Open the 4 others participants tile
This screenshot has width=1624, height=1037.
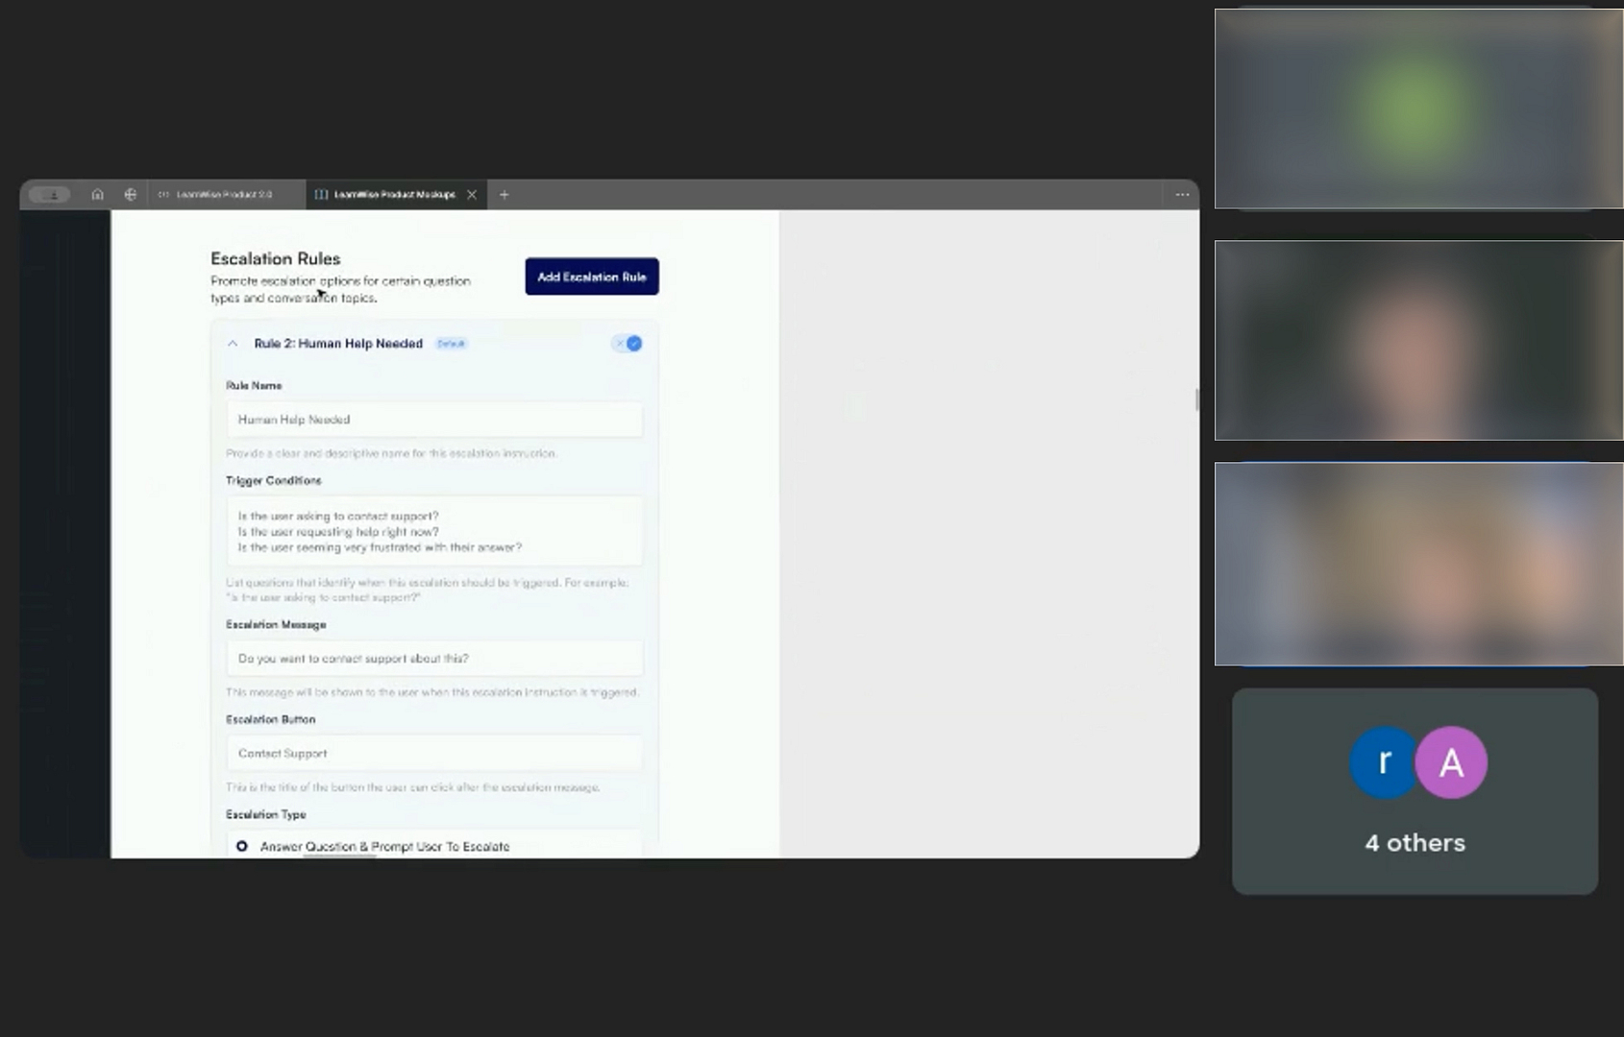click(1415, 791)
